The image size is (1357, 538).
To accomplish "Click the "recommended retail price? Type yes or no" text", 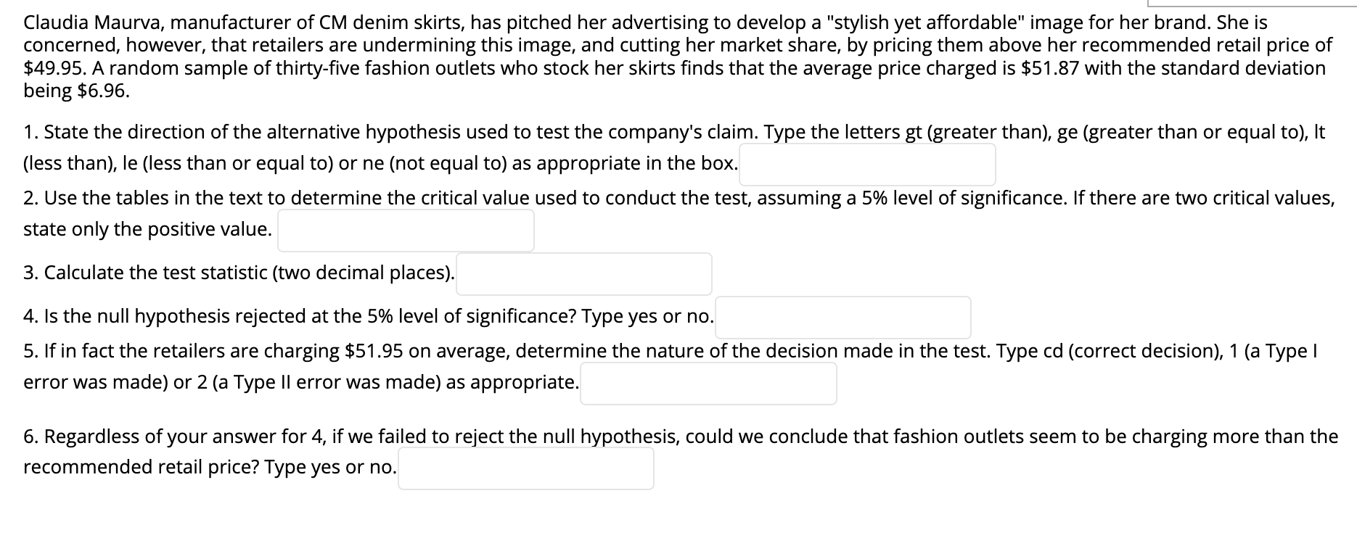I will pos(210,467).
